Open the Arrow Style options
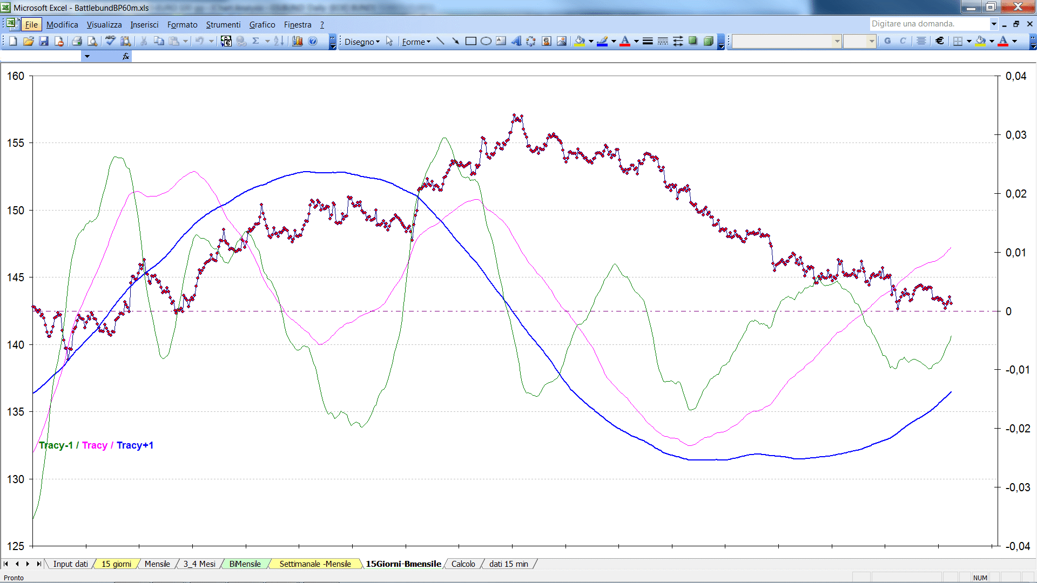 [678, 41]
